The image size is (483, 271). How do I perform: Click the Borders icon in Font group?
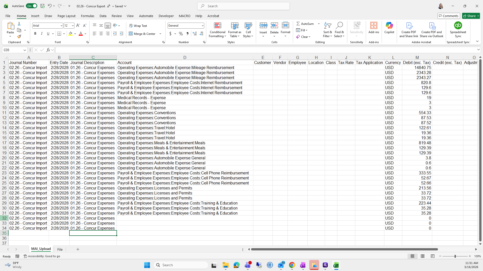[x=59, y=34]
